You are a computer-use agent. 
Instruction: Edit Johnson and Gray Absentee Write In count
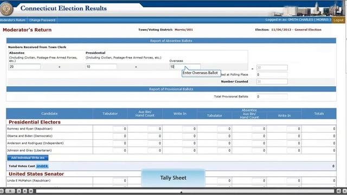[294, 151]
